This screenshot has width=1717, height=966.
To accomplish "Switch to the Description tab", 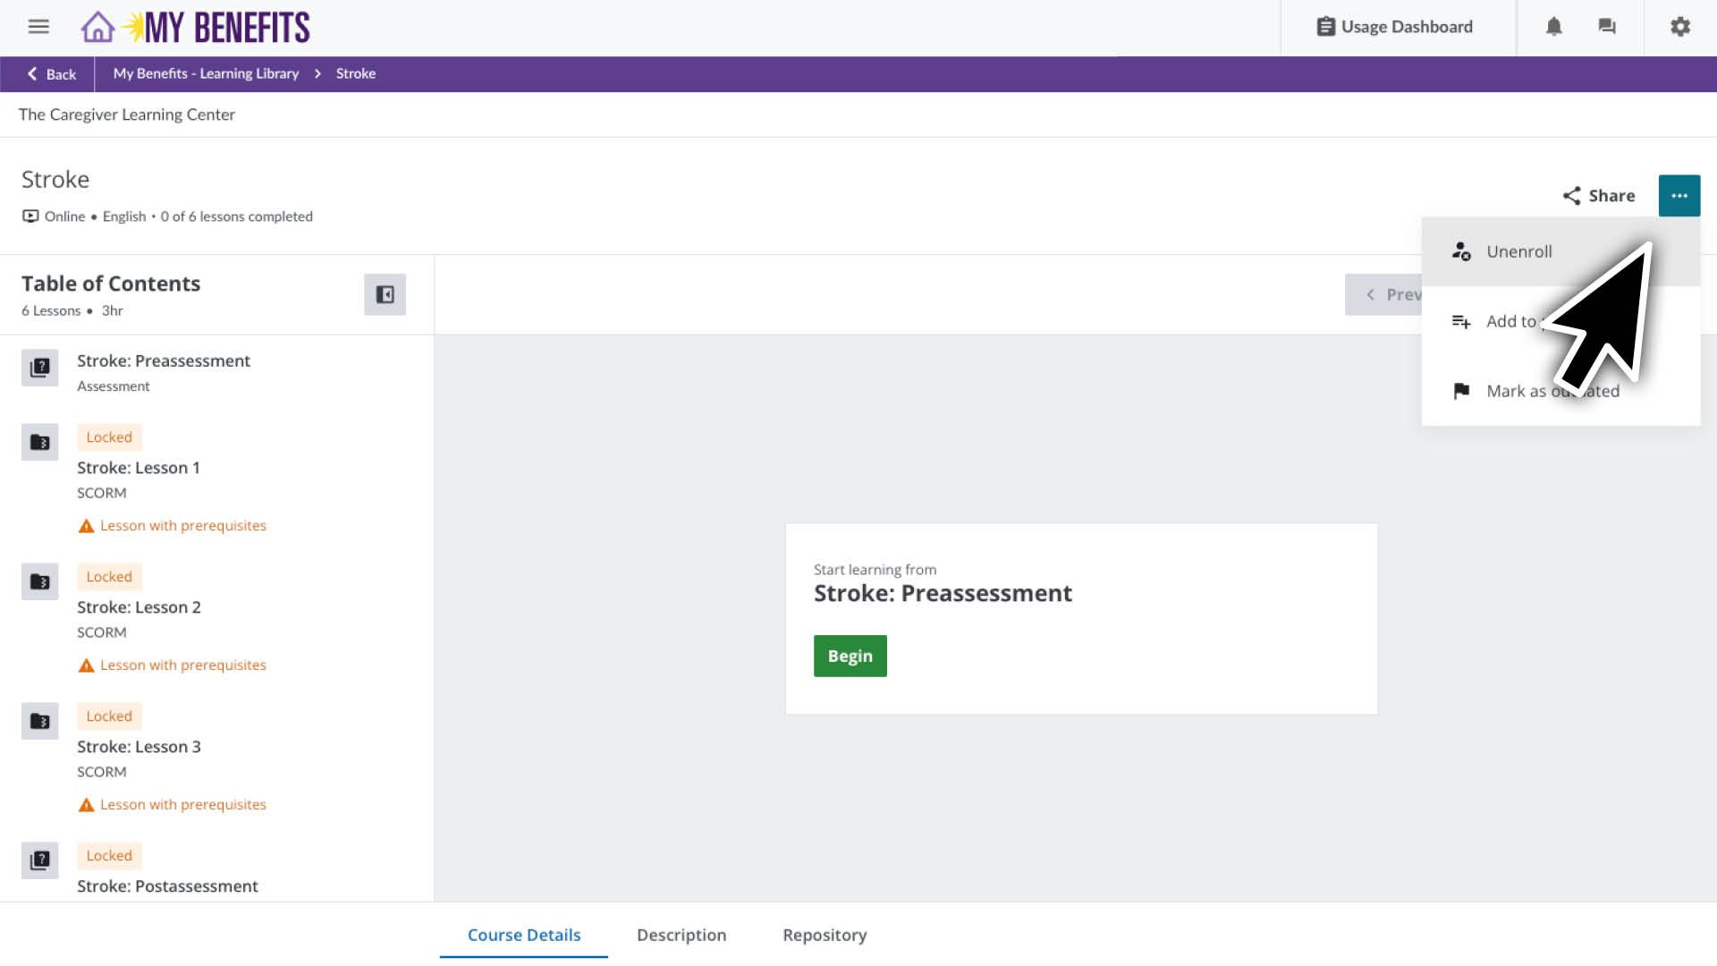I will click(681, 935).
